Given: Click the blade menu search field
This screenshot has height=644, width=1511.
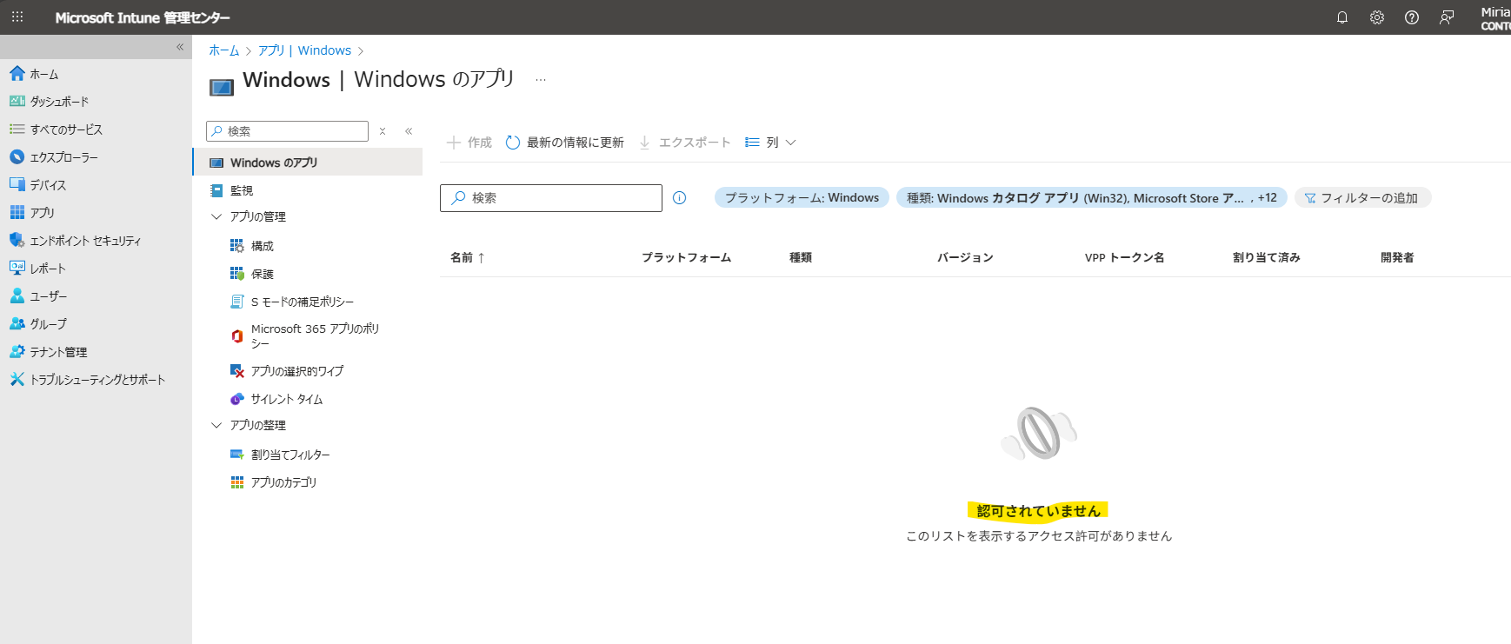Looking at the screenshot, I should 287,131.
